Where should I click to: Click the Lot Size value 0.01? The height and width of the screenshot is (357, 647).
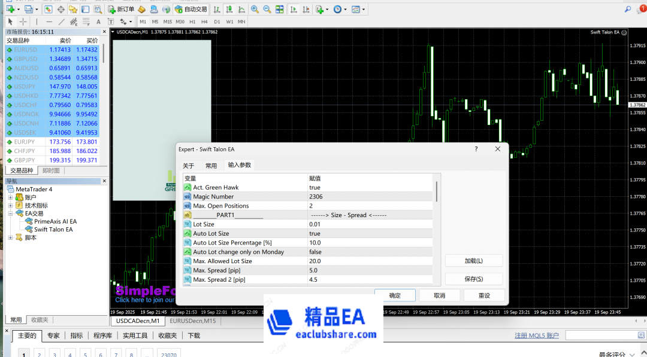coord(315,224)
